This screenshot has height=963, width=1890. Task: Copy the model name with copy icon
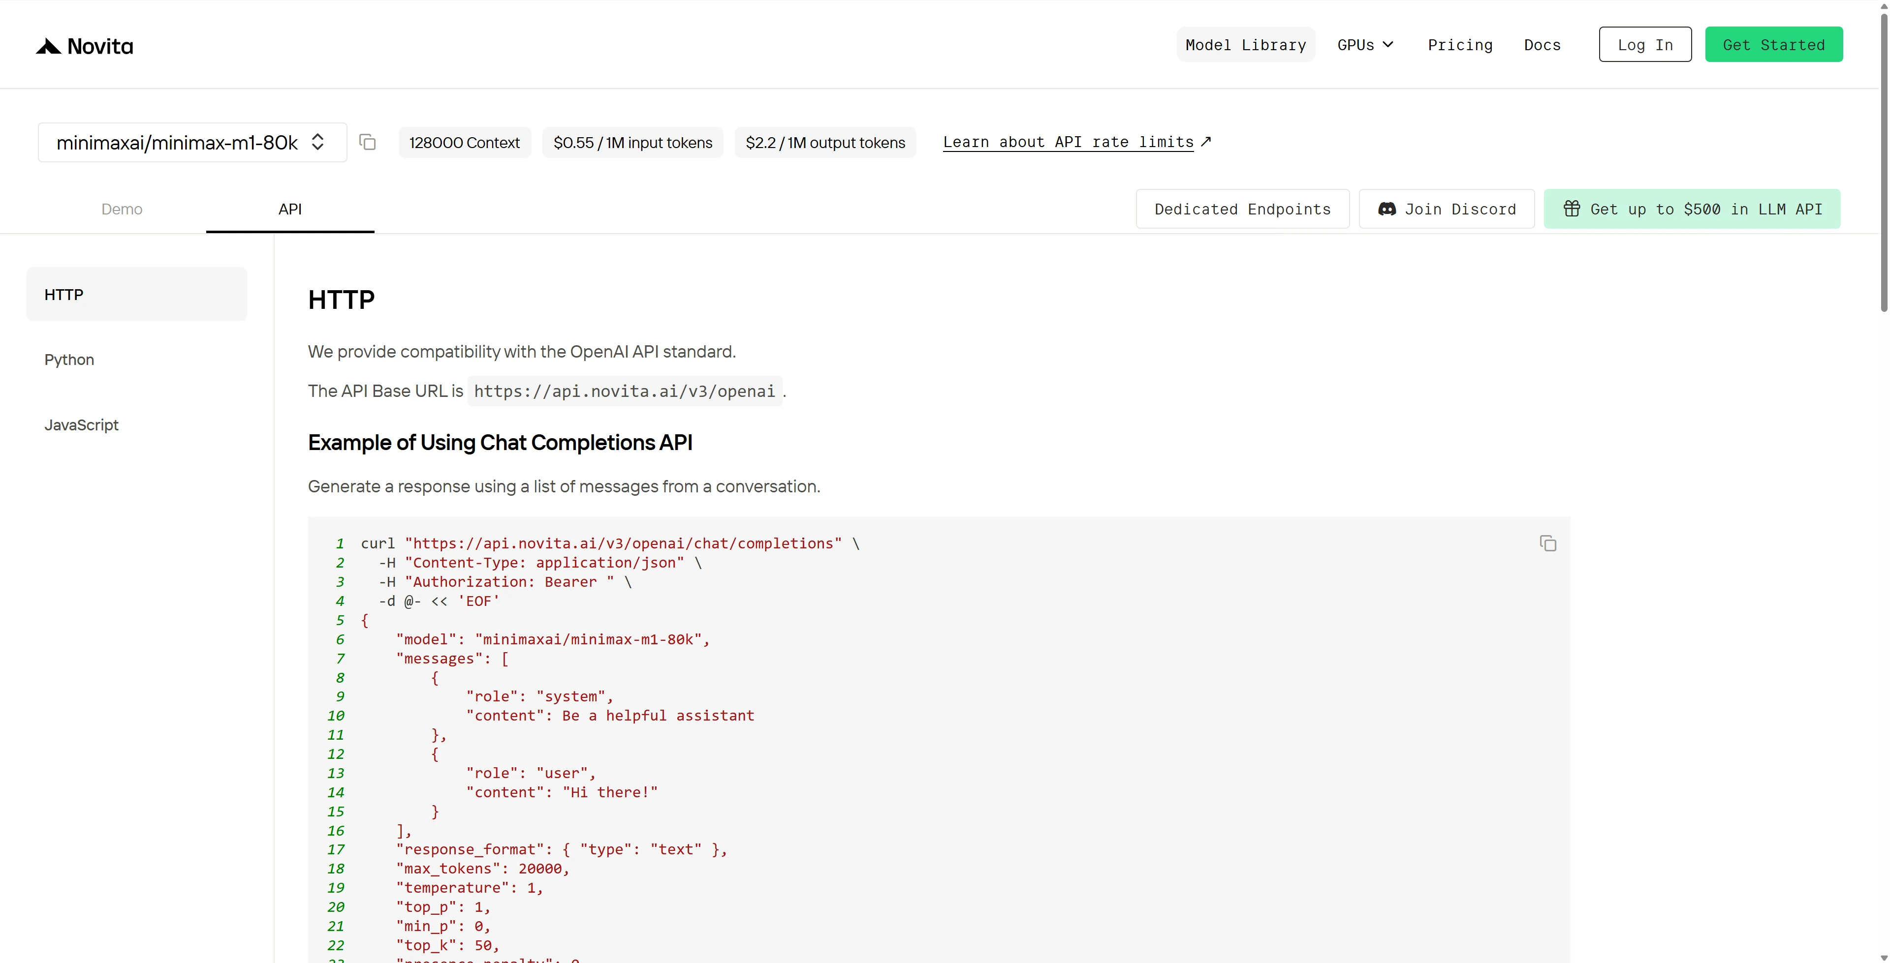pyautogui.click(x=368, y=142)
